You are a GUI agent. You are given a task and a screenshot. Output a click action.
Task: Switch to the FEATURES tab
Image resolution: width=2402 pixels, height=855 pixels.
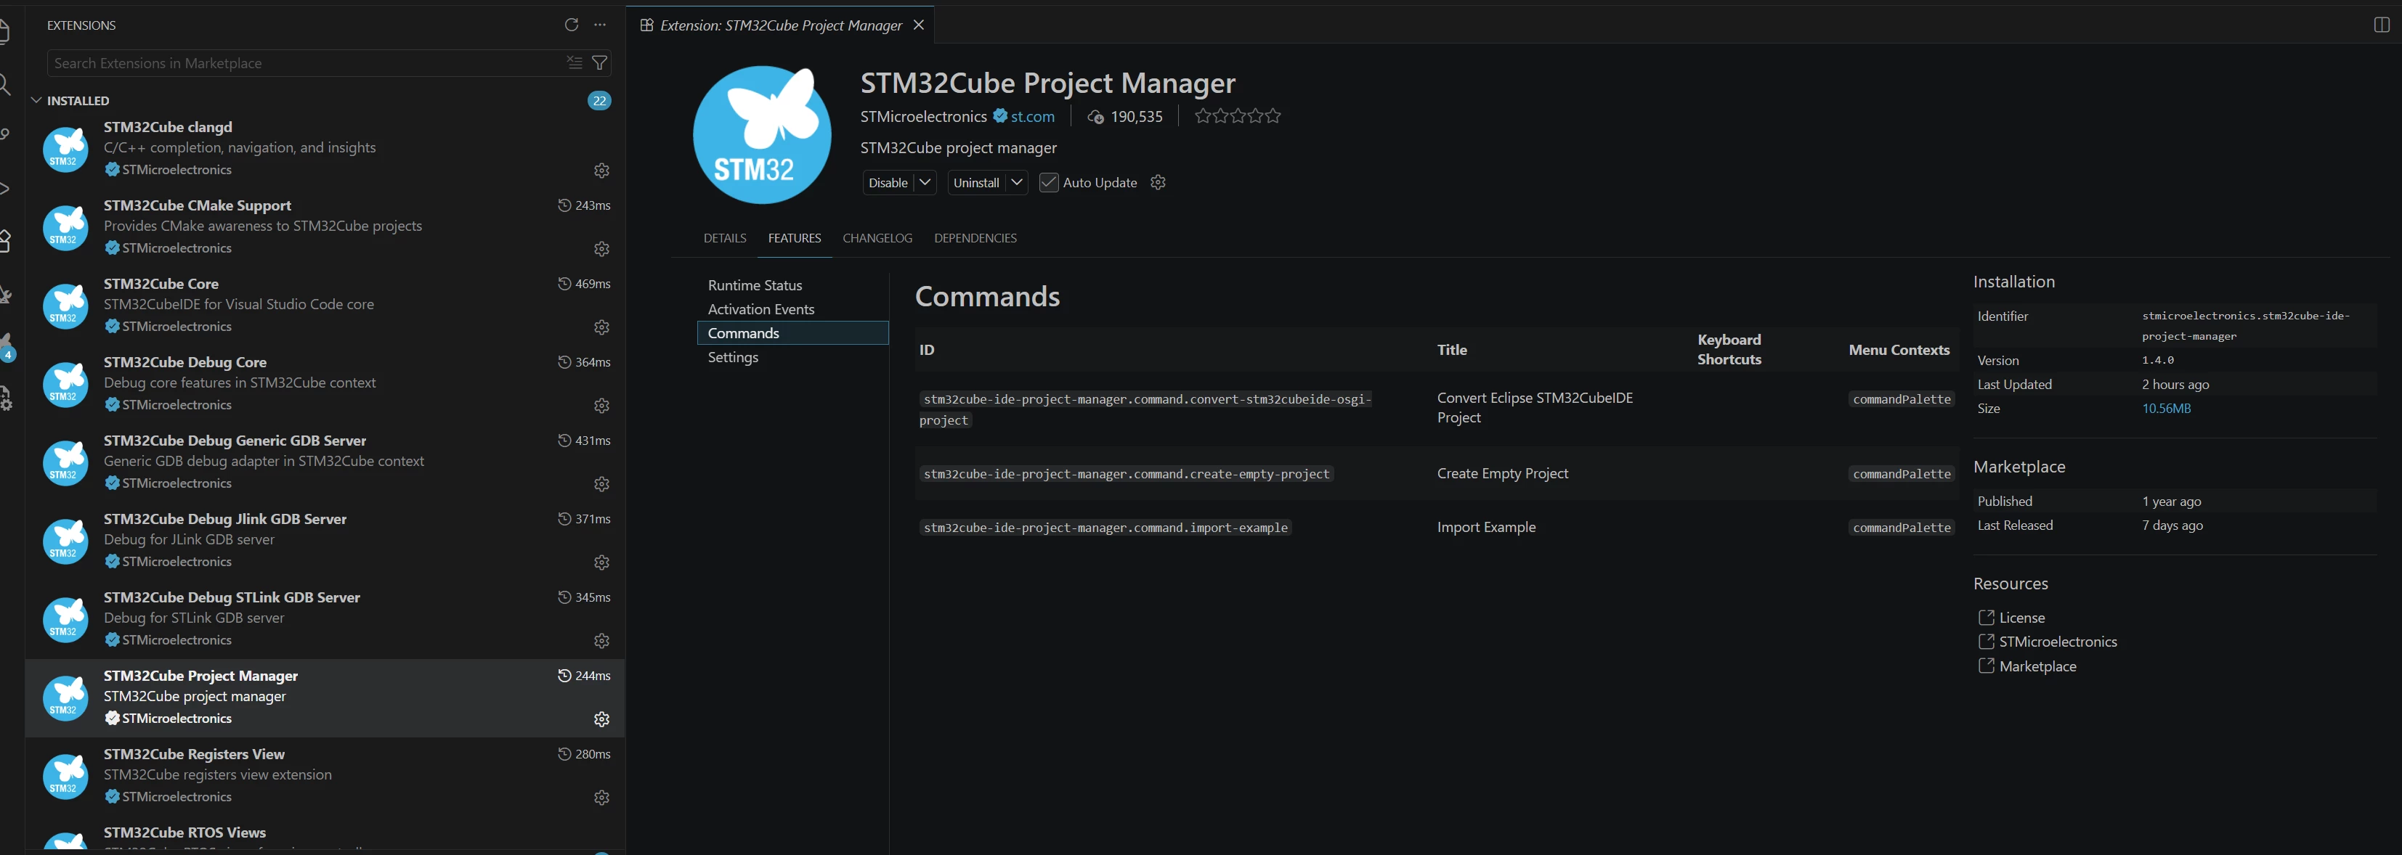click(795, 239)
